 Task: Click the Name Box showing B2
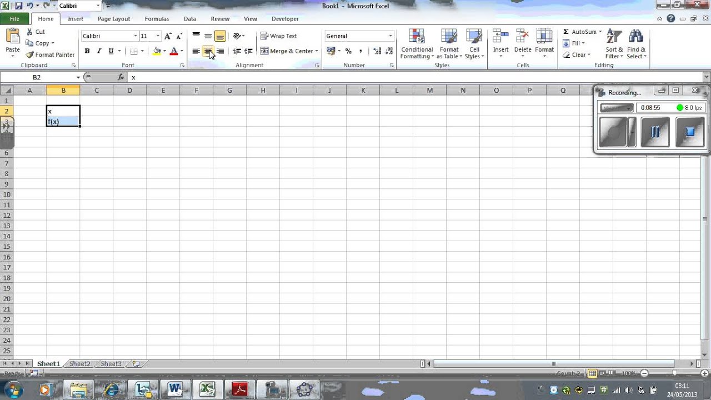(x=37, y=77)
